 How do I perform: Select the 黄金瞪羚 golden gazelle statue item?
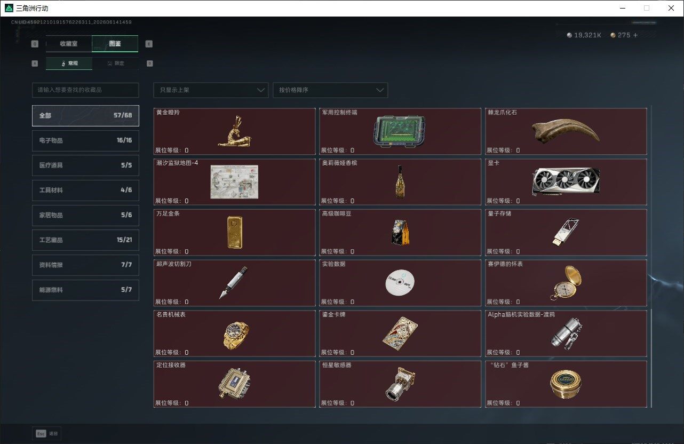pyautogui.click(x=234, y=131)
